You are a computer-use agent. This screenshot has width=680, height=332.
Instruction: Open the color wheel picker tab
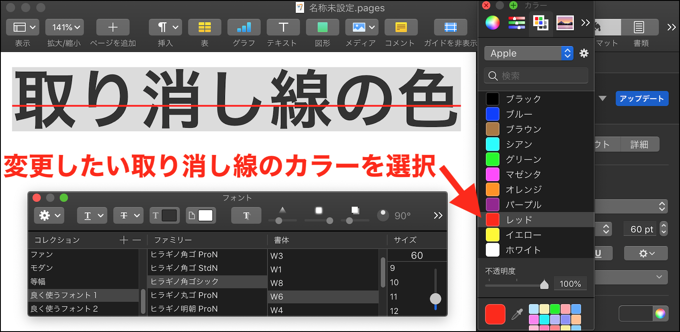493,23
